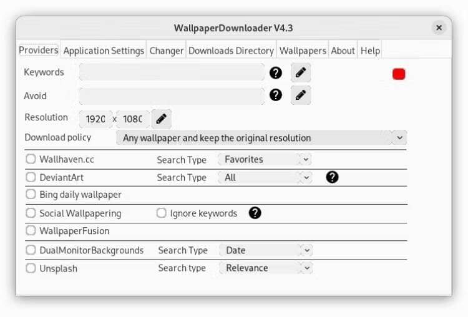Click the help icon beside Ignore keywords
The width and height of the screenshot is (468, 317).
point(255,213)
